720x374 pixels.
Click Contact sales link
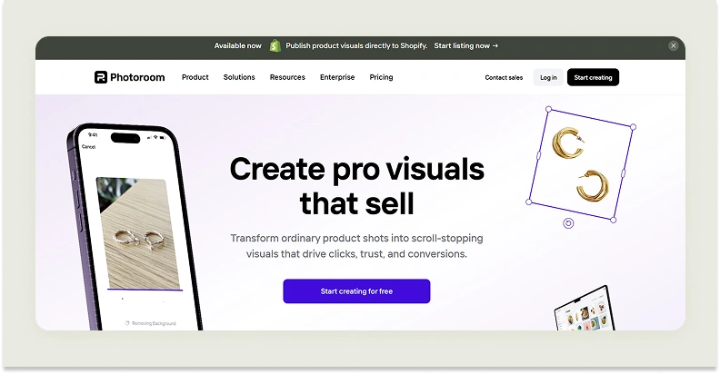504,77
